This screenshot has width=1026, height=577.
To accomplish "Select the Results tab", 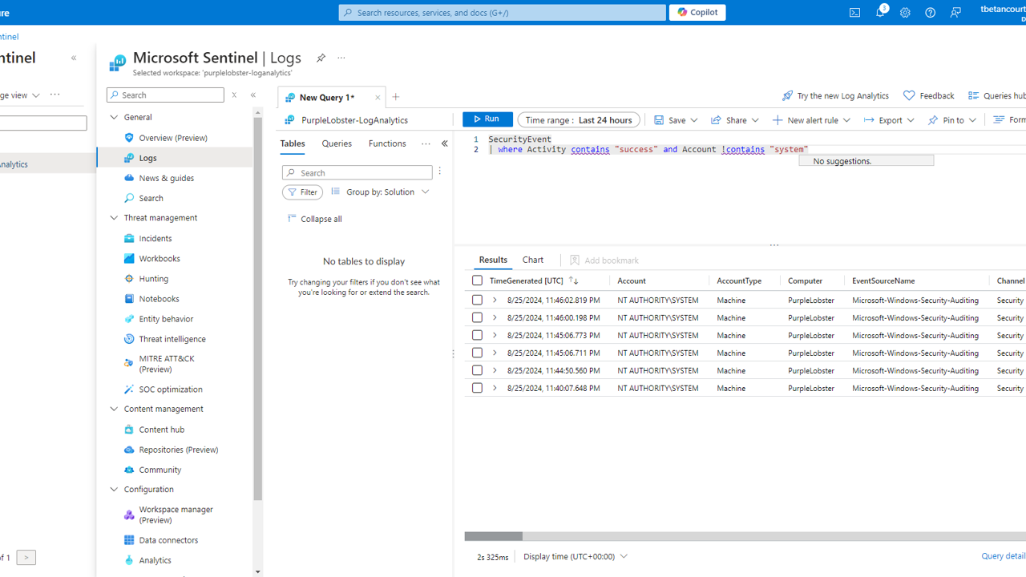I will pyautogui.click(x=493, y=260).
